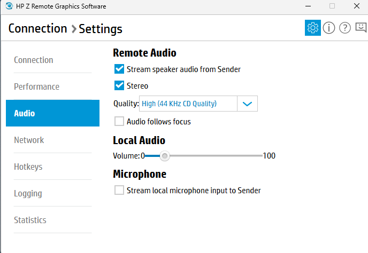Expand the Quality dropdown arrow
Screen dimensions: 368x253
tap(247, 104)
